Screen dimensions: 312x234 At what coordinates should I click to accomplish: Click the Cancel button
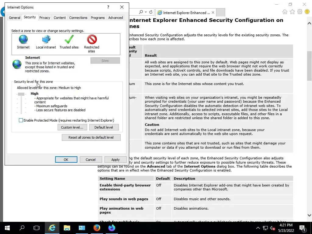pyautogui.click(x=90, y=160)
